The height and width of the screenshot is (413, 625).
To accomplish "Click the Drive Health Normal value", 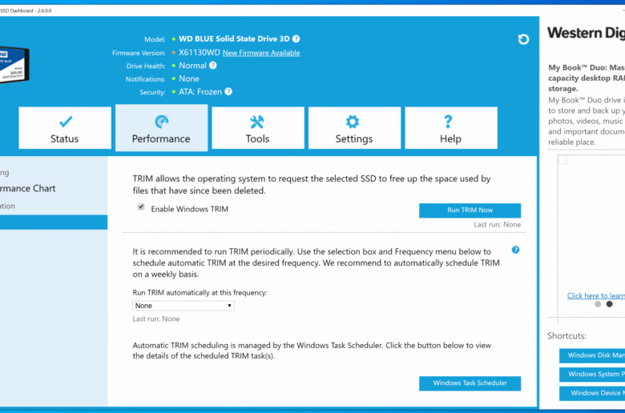I will click(192, 66).
